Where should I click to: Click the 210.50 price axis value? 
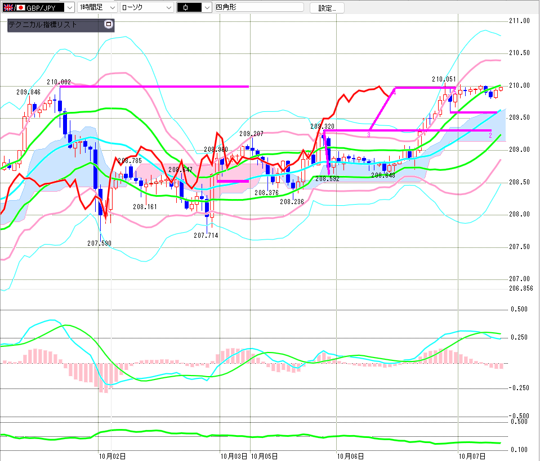pyautogui.click(x=520, y=53)
